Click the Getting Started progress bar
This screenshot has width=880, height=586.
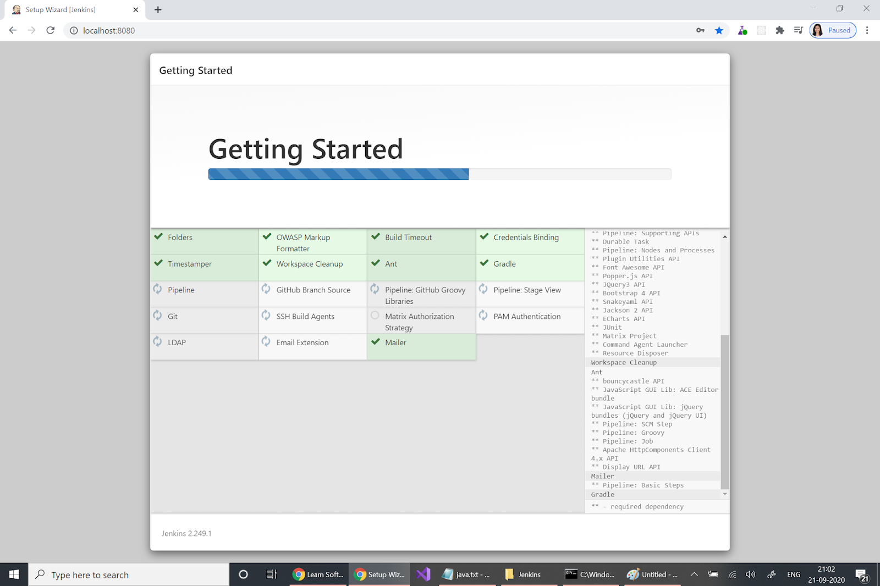click(440, 174)
